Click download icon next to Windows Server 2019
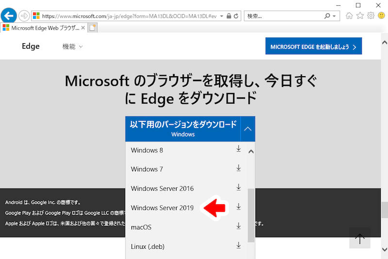Viewport: 388px width, 259px height. pyautogui.click(x=239, y=207)
